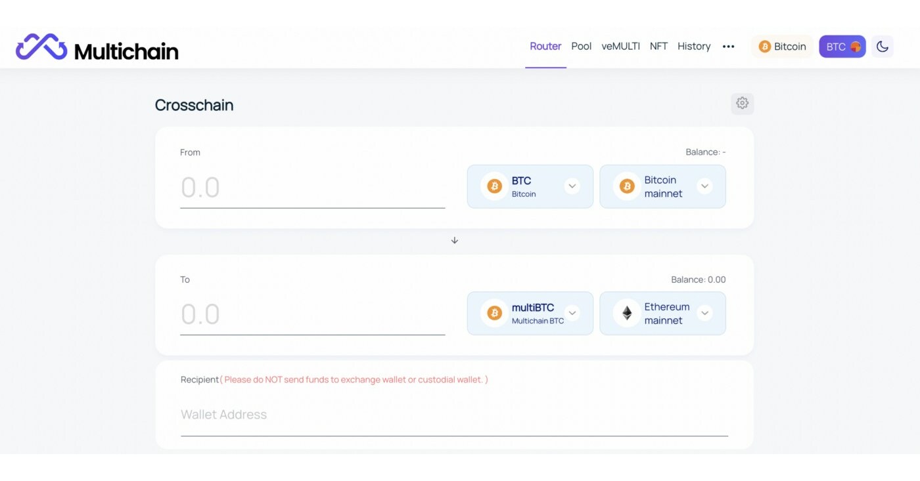
Task: Click the purple BTC wallet button
Action: pos(842,47)
